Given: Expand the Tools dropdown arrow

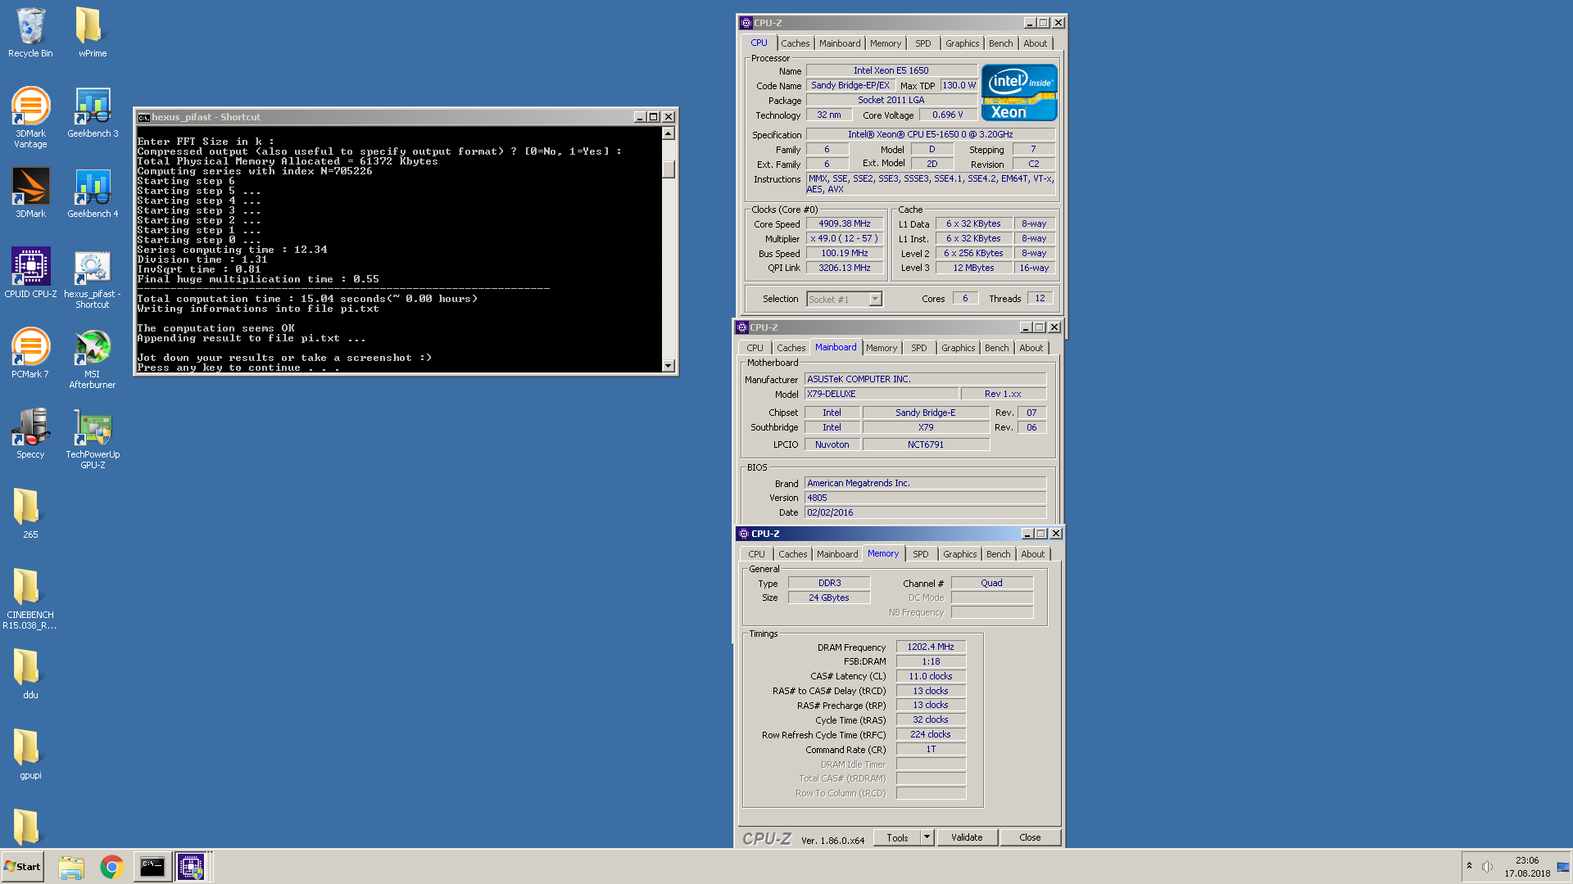Looking at the screenshot, I should pyautogui.click(x=927, y=837).
